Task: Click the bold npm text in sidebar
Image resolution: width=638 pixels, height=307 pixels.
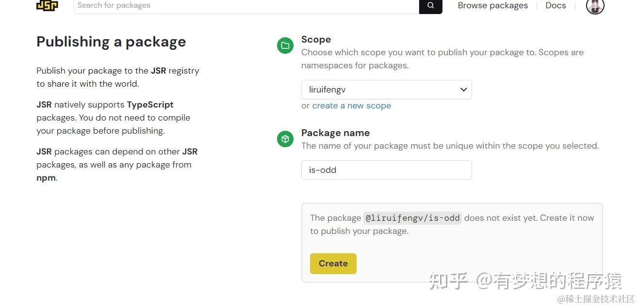Action: pos(45,177)
